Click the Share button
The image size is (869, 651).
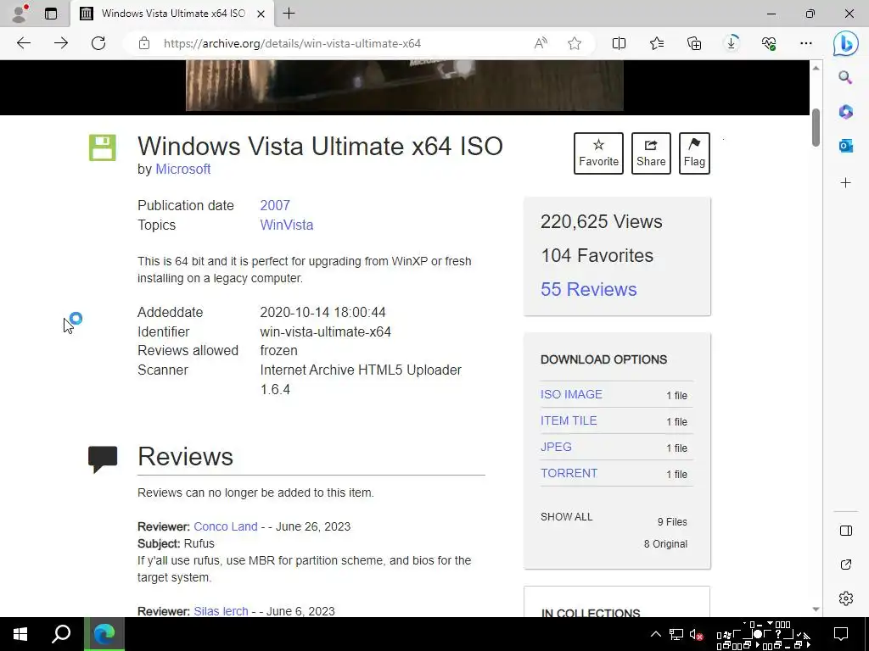coord(651,153)
